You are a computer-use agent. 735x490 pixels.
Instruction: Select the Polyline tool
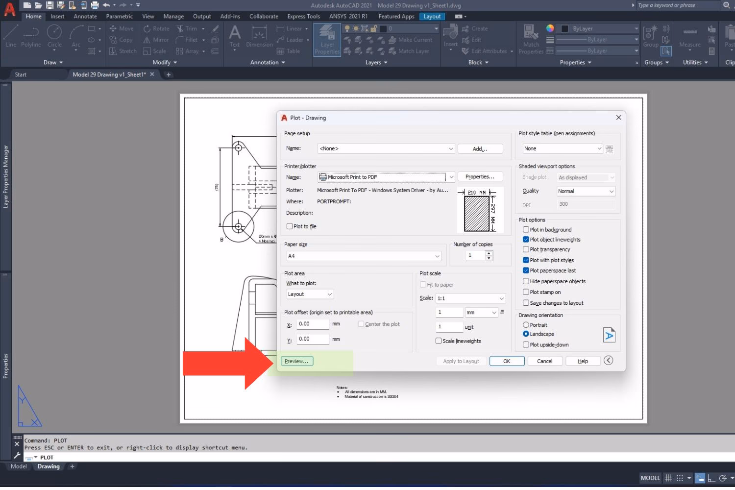pos(31,36)
